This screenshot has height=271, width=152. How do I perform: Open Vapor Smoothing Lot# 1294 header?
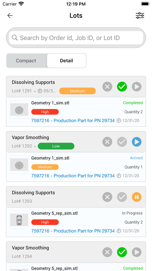(76, 252)
